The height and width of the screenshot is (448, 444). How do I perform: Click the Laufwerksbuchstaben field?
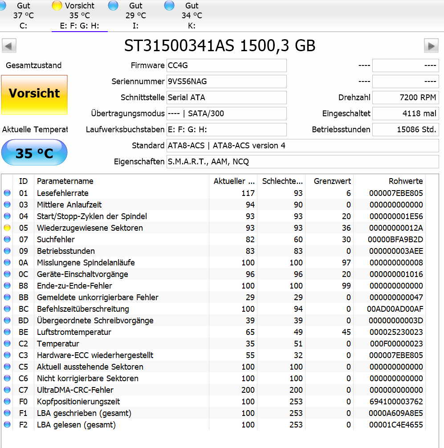click(x=227, y=130)
